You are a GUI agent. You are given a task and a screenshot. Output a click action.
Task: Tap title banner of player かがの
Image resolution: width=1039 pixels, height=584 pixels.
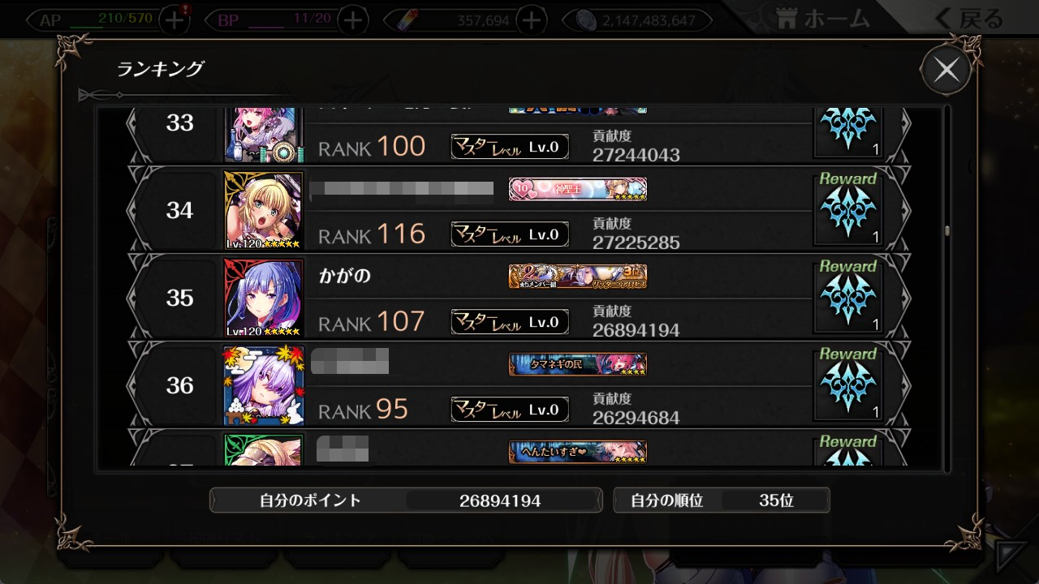click(578, 277)
